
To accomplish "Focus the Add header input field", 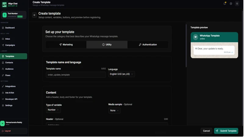I will coord(107,124).
